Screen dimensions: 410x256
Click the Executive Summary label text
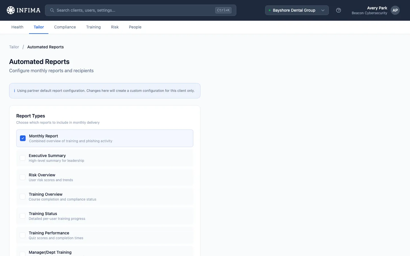47,156
